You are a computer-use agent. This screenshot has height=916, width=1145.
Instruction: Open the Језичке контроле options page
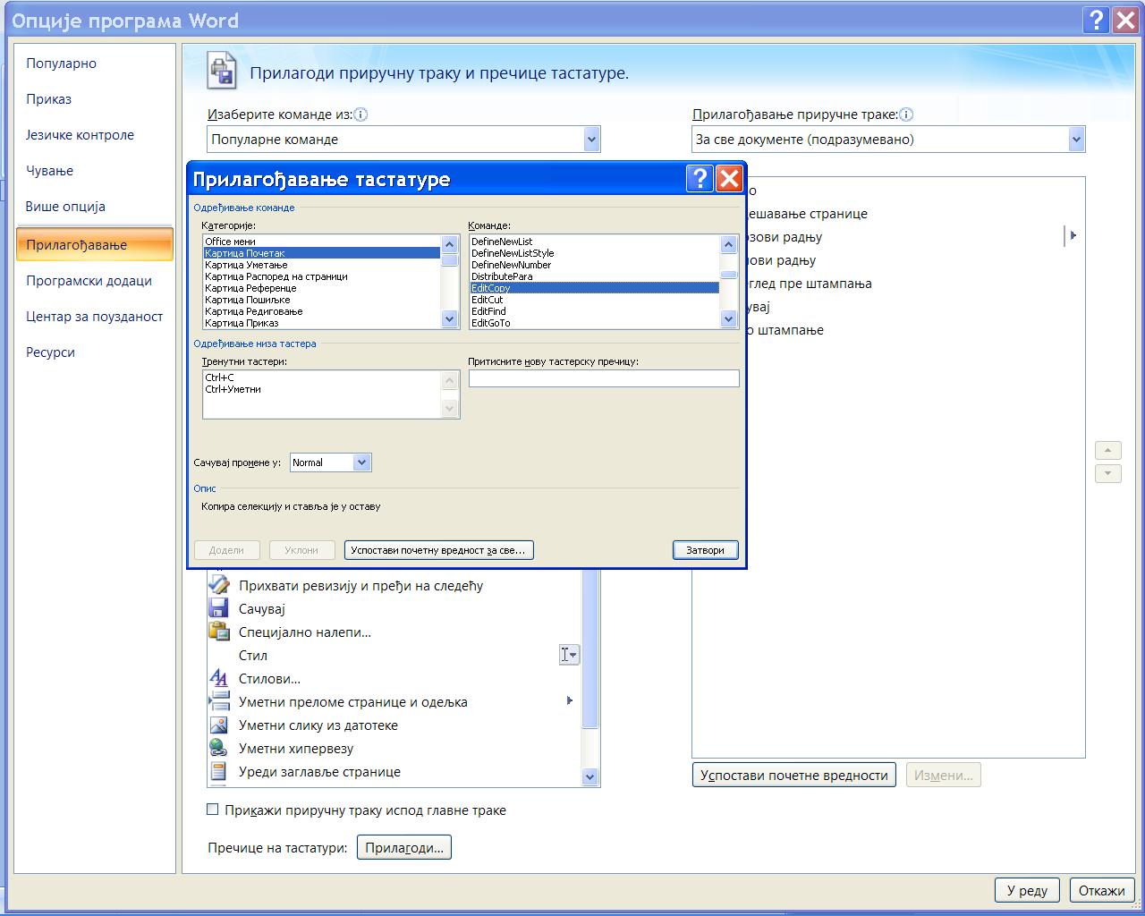coord(95,135)
